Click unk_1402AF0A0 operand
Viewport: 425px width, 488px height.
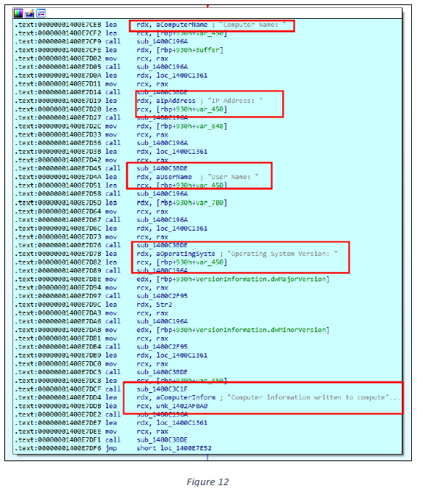click(x=182, y=406)
